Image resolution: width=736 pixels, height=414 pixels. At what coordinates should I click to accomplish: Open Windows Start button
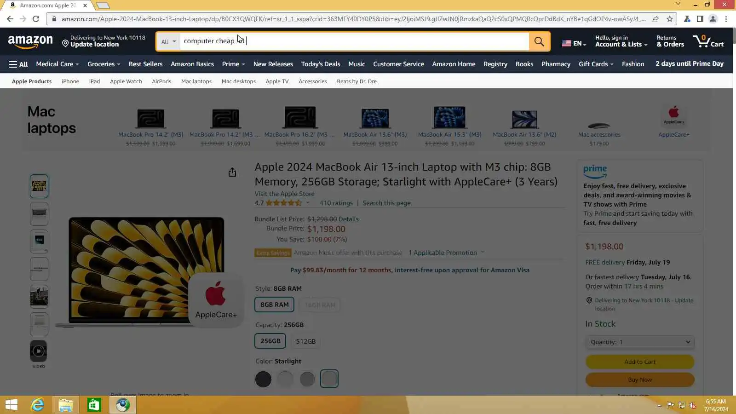(x=11, y=405)
